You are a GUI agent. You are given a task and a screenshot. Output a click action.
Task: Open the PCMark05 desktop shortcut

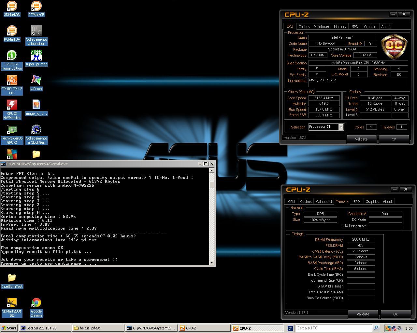[x=36, y=9]
